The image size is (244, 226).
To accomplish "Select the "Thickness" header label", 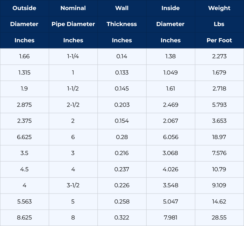I will click(122, 24).
